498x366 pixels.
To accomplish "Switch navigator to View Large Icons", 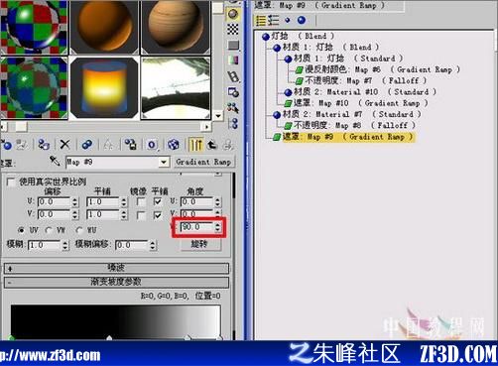I will click(302, 20).
